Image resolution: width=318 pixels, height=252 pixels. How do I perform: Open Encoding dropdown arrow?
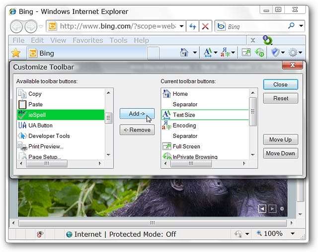coord(233,53)
